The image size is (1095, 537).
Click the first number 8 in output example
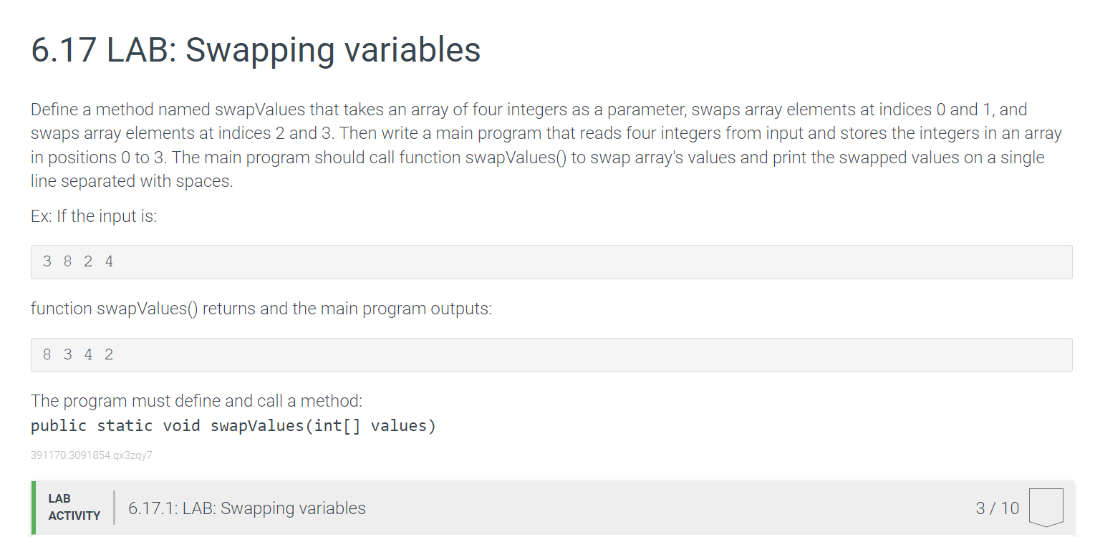click(47, 354)
